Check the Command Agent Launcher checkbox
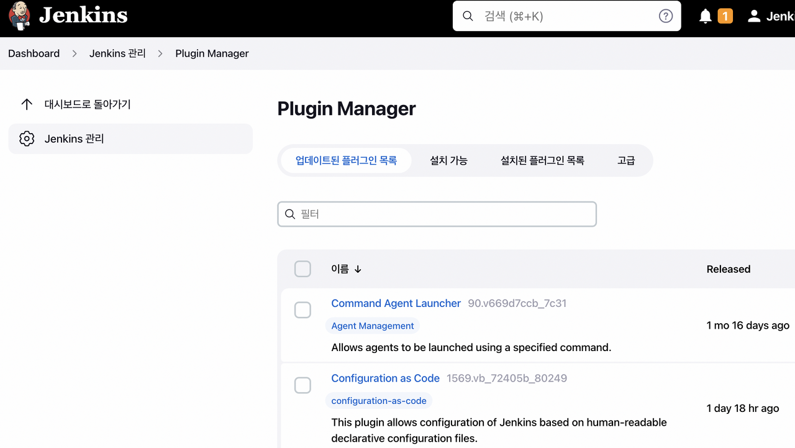 coord(302,310)
